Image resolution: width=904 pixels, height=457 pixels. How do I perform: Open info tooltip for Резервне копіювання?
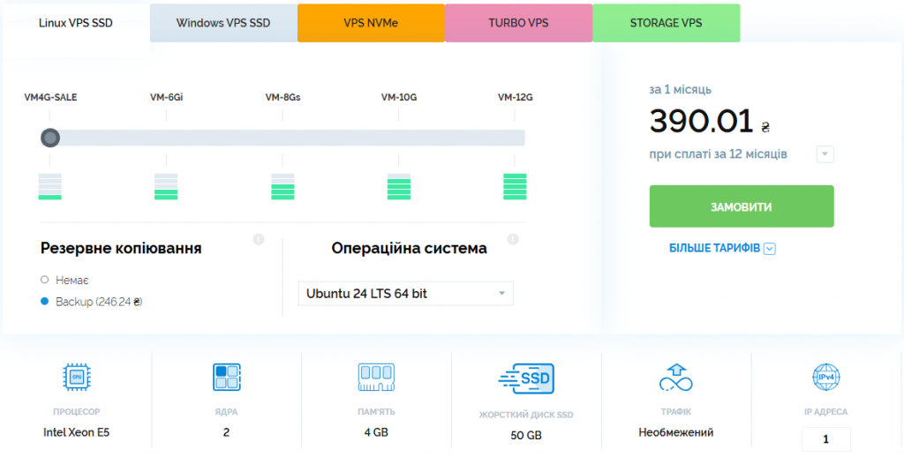pyautogui.click(x=259, y=239)
